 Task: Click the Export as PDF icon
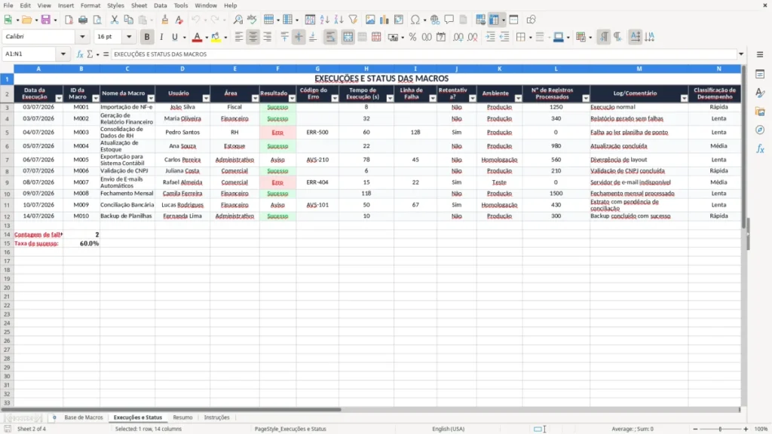[69, 20]
